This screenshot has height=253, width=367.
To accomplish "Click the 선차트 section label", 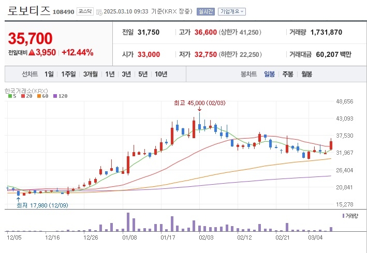I will click(30, 74).
